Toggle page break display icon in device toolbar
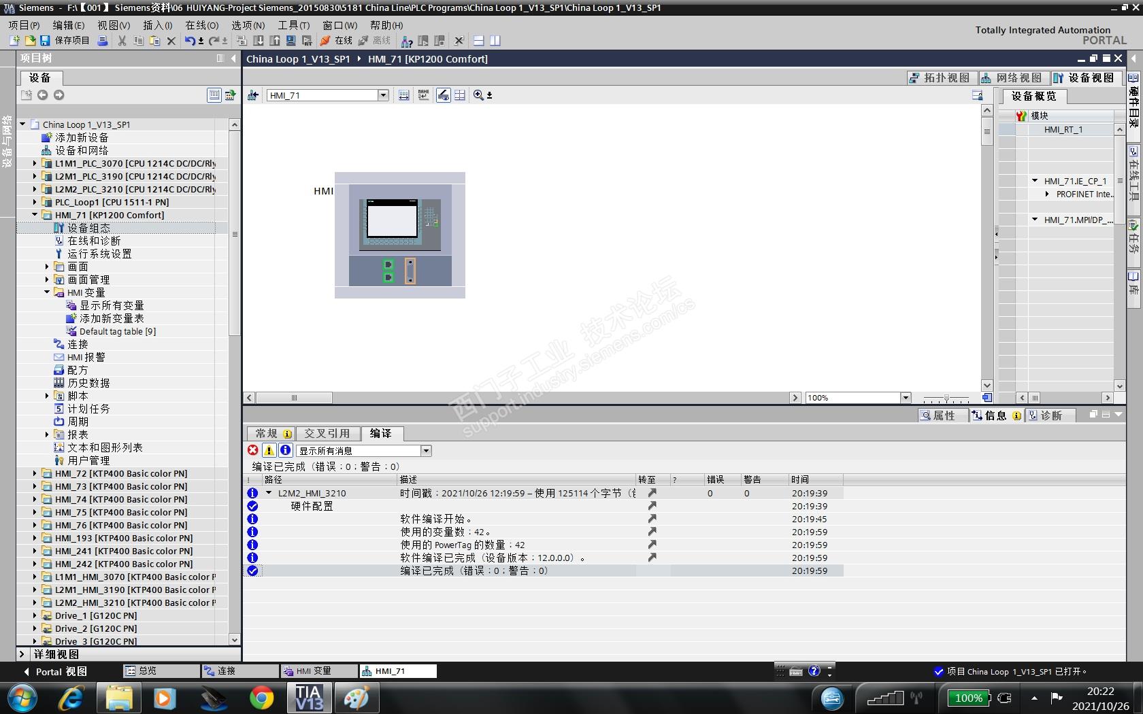Viewport: 1143px width, 714px height. point(460,95)
